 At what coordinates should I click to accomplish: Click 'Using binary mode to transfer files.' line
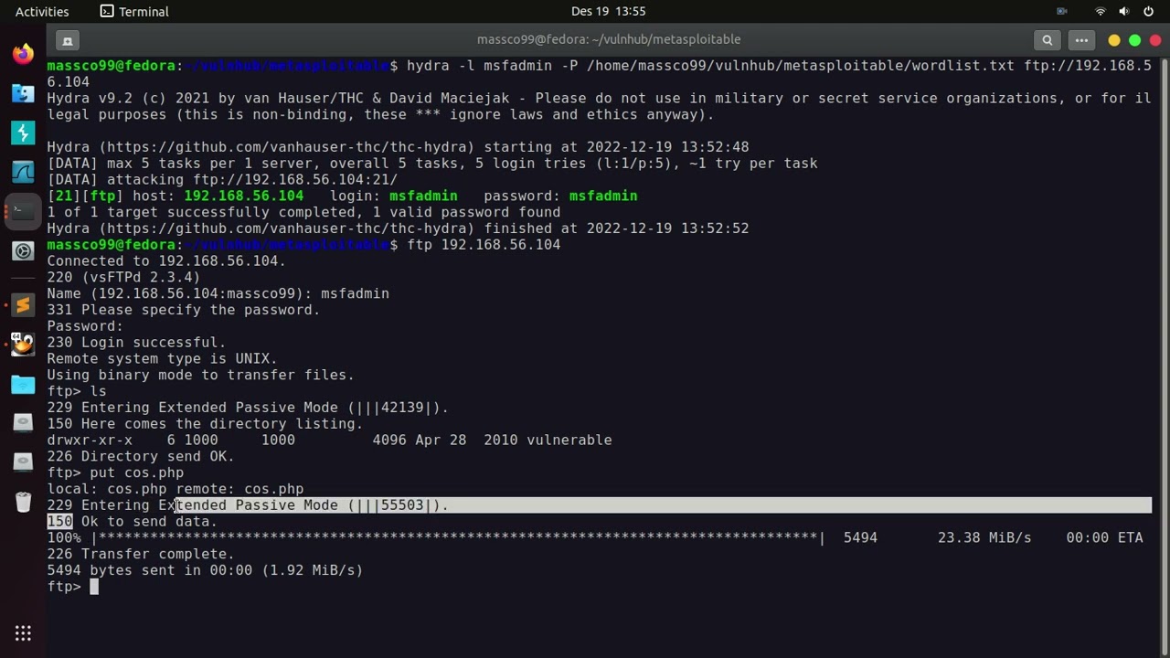point(200,375)
